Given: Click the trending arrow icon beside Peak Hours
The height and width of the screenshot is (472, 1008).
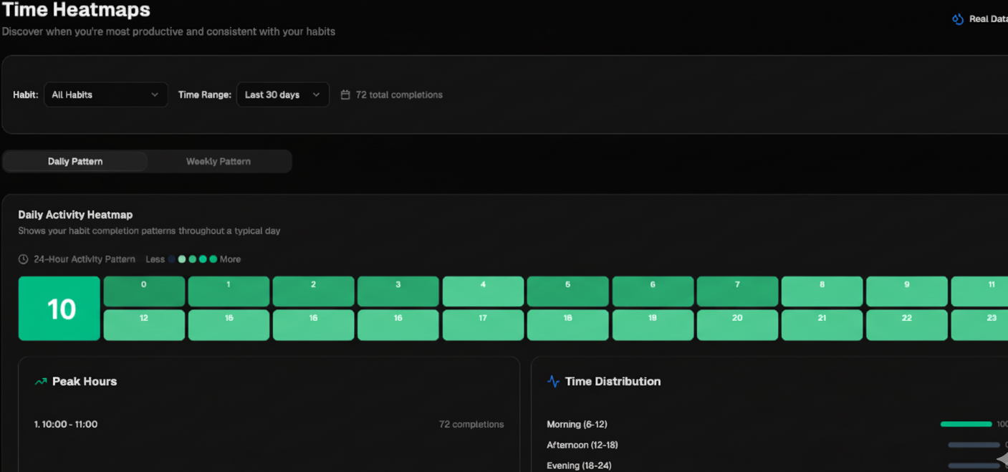Looking at the screenshot, I should 41,381.
